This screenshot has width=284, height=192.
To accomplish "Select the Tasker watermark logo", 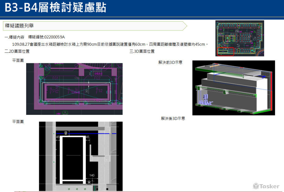I will [266, 186].
